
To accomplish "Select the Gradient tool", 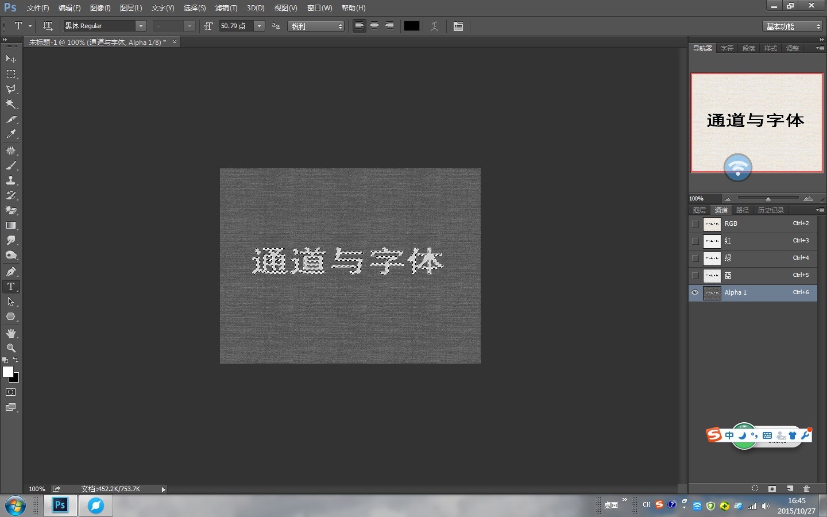I will [x=11, y=225].
